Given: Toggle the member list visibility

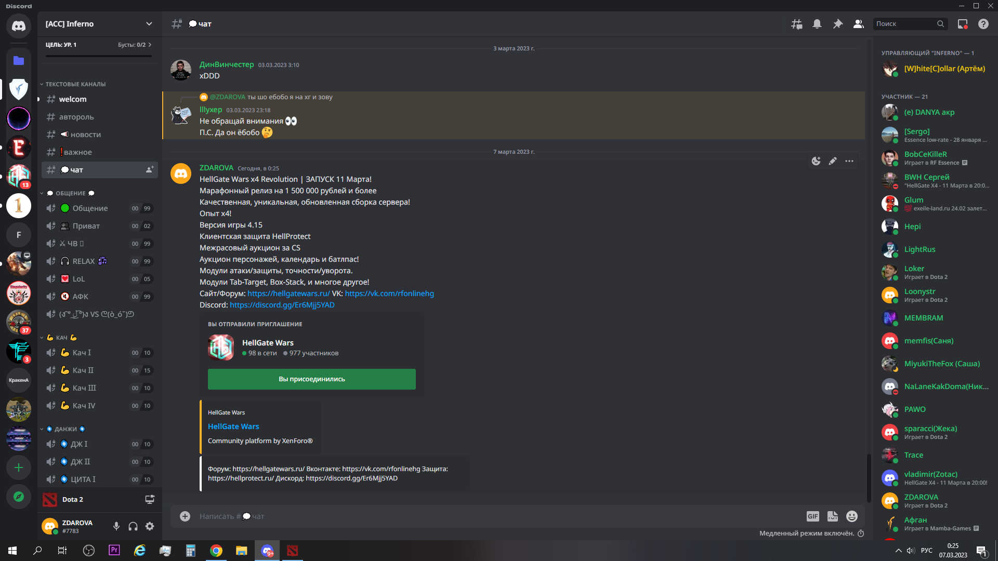Looking at the screenshot, I should (859, 24).
